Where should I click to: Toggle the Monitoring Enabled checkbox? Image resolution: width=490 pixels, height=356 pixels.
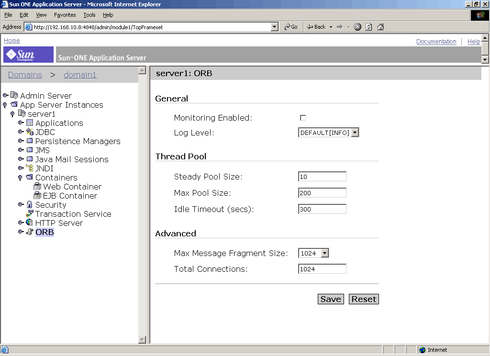coord(303,118)
